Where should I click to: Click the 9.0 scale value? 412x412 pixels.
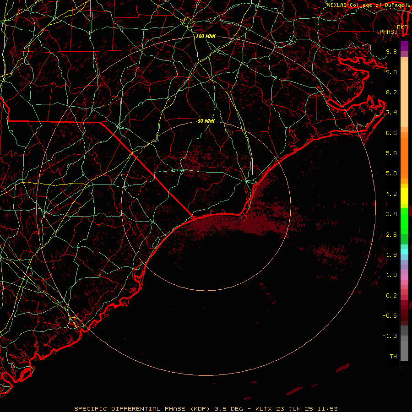coord(391,72)
